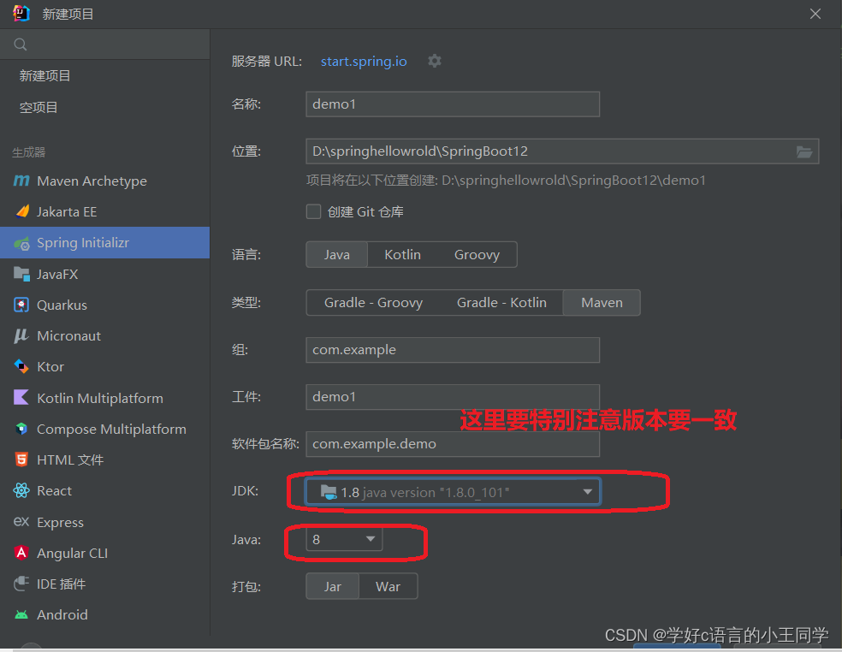842x652 pixels.
Task: Close the new project dialog
Action: (x=815, y=14)
